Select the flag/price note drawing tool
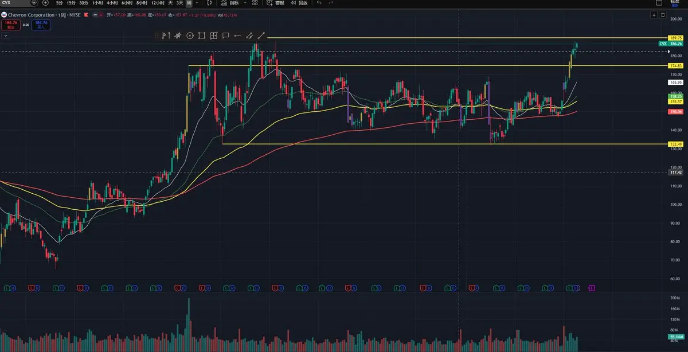The width and height of the screenshot is (688, 352). [166, 36]
